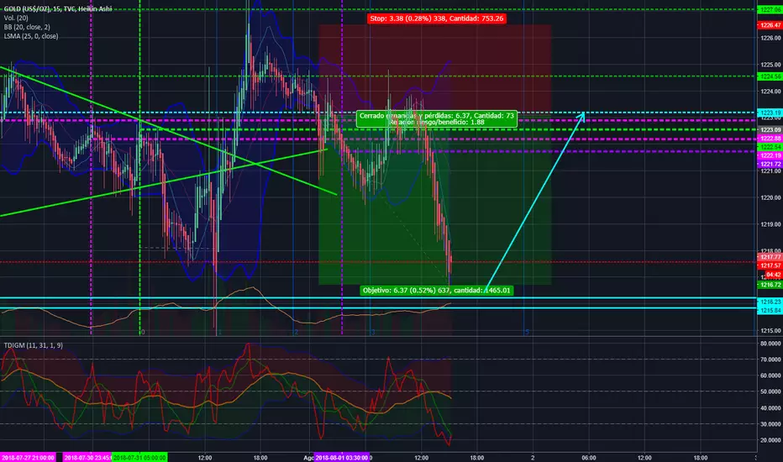This screenshot has height=462, width=783.
Task: Click the 06:00 tick on the time axis
Action: (588, 458)
